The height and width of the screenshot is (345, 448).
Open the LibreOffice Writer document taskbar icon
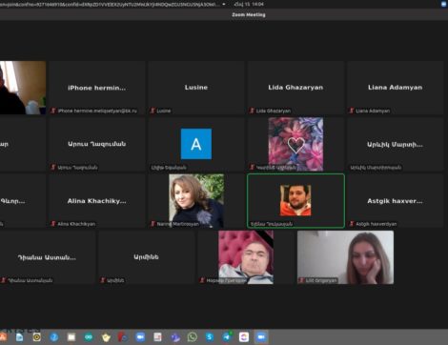coord(20,336)
